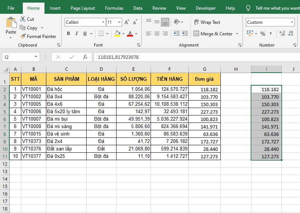300x213 pixels.
Task: Expand the Custom number format dropdown
Action: coord(292,22)
